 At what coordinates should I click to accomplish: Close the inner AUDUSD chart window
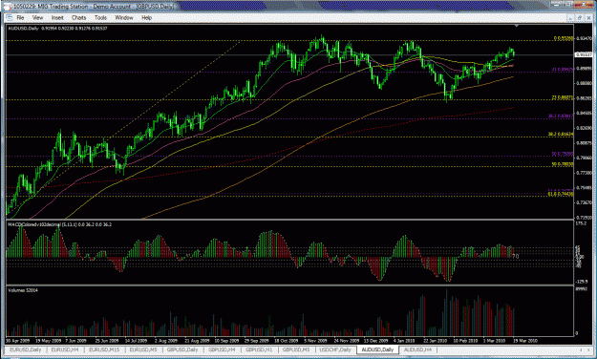coord(589,17)
